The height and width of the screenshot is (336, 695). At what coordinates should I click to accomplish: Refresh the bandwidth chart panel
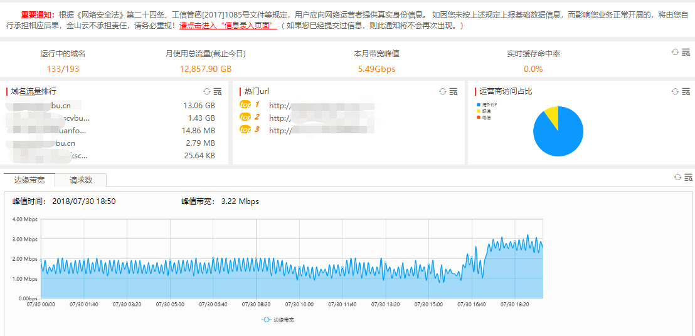(x=677, y=177)
